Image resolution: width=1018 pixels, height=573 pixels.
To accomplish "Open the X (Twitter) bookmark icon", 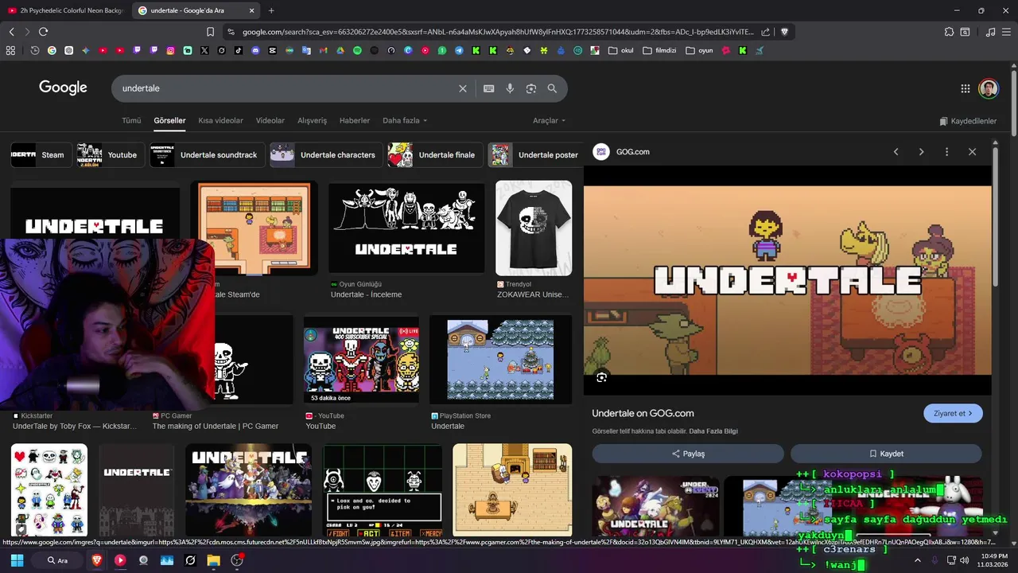I will tap(204, 50).
